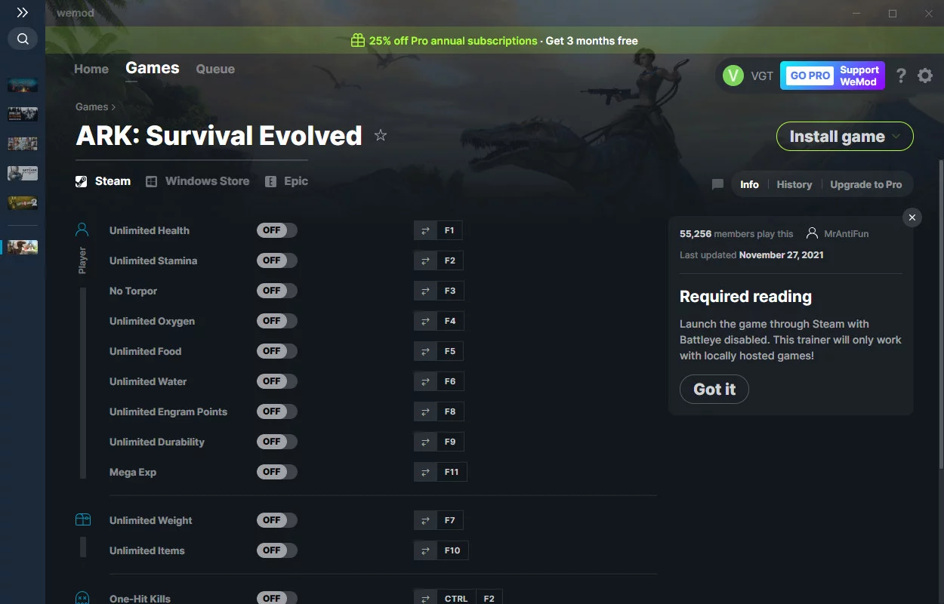Enable the Unlimited Weight toggle
944x604 pixels.
pos(277,520)
